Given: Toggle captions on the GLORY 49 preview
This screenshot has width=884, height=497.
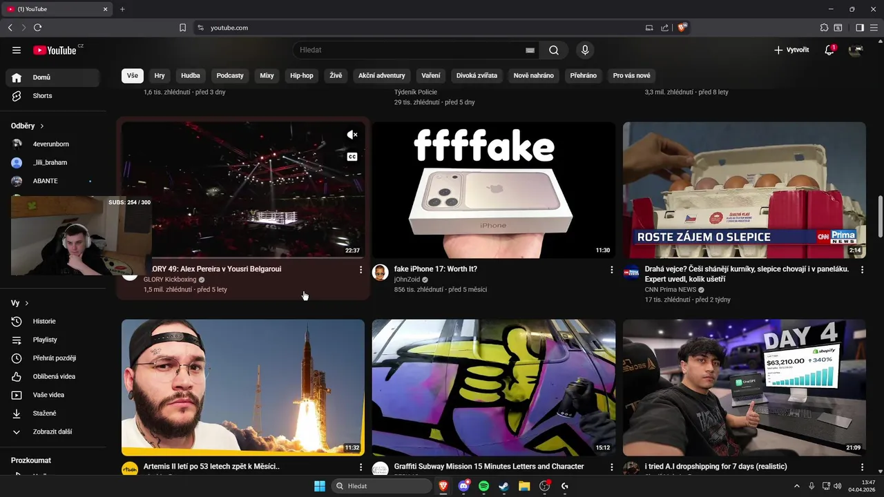Looking at the screenshot, I should coord(352,157).
